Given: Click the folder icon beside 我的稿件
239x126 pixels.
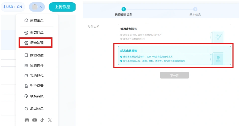Looking at the screenshot, I should (26, 66).
